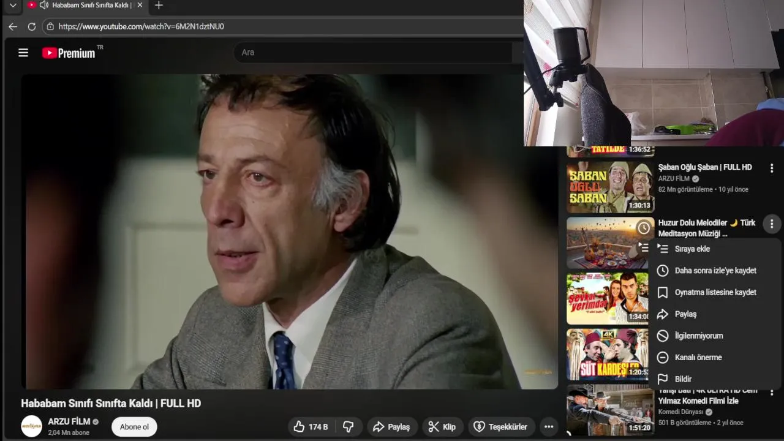Share the video with Paylaş button

pyautogui.click(x=392, y=427)
